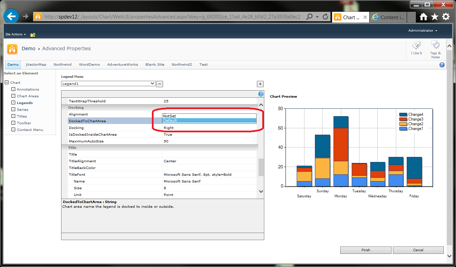Open browser Tools gear icon

point(446,16)
